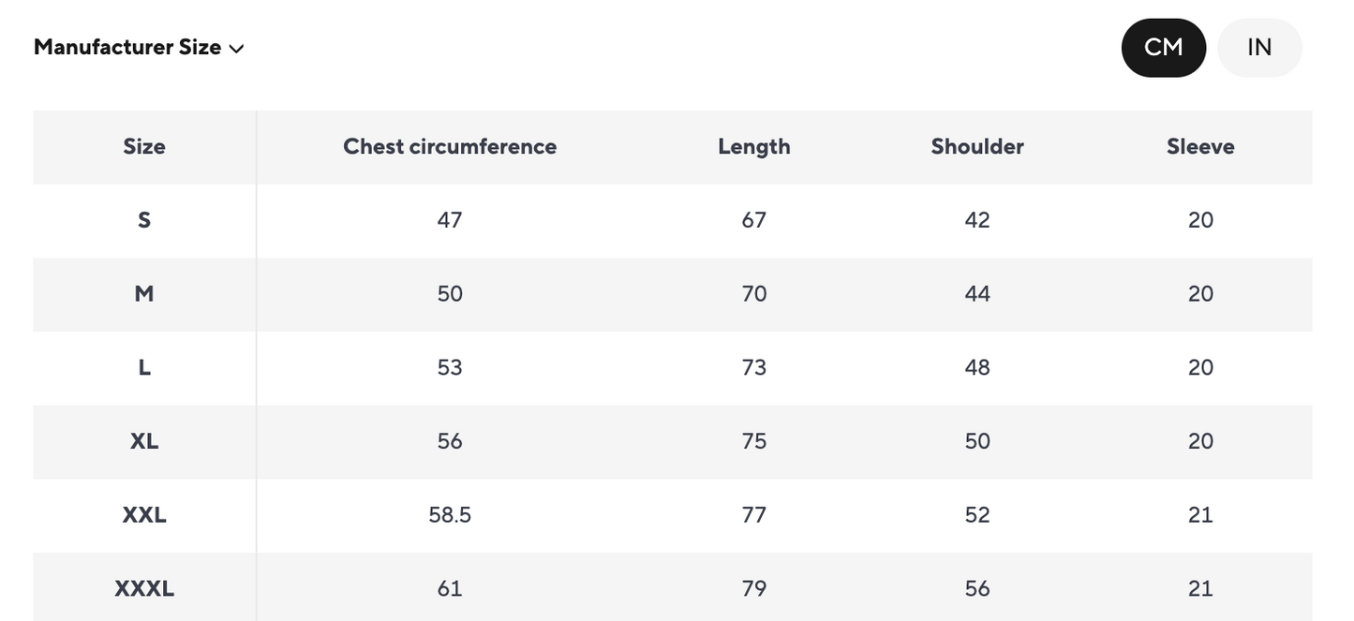This screenshot has width=1354, height=621.
Task: Select the S size row label
Action: [x=144, y=220]
